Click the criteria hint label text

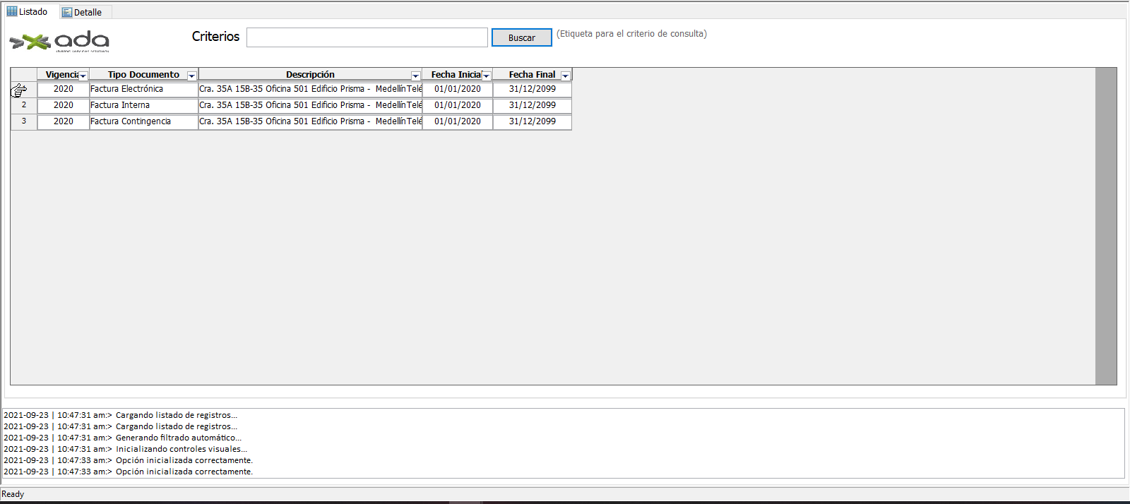631,34
